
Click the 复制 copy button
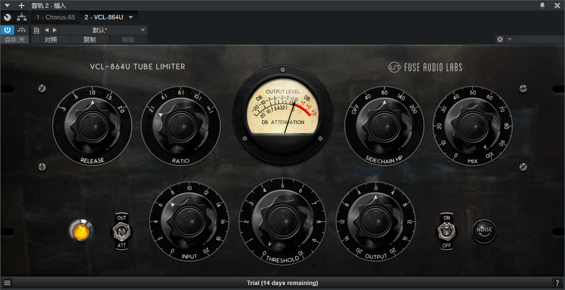click(90, 40)
